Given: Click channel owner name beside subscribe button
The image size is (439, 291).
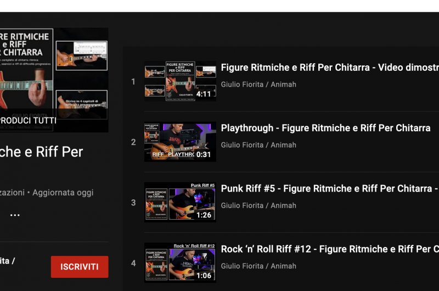Looking at the screenshot, I should click(7, 261).
